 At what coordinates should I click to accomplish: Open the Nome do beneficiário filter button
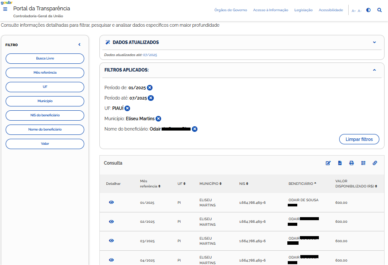pos(45,130)
